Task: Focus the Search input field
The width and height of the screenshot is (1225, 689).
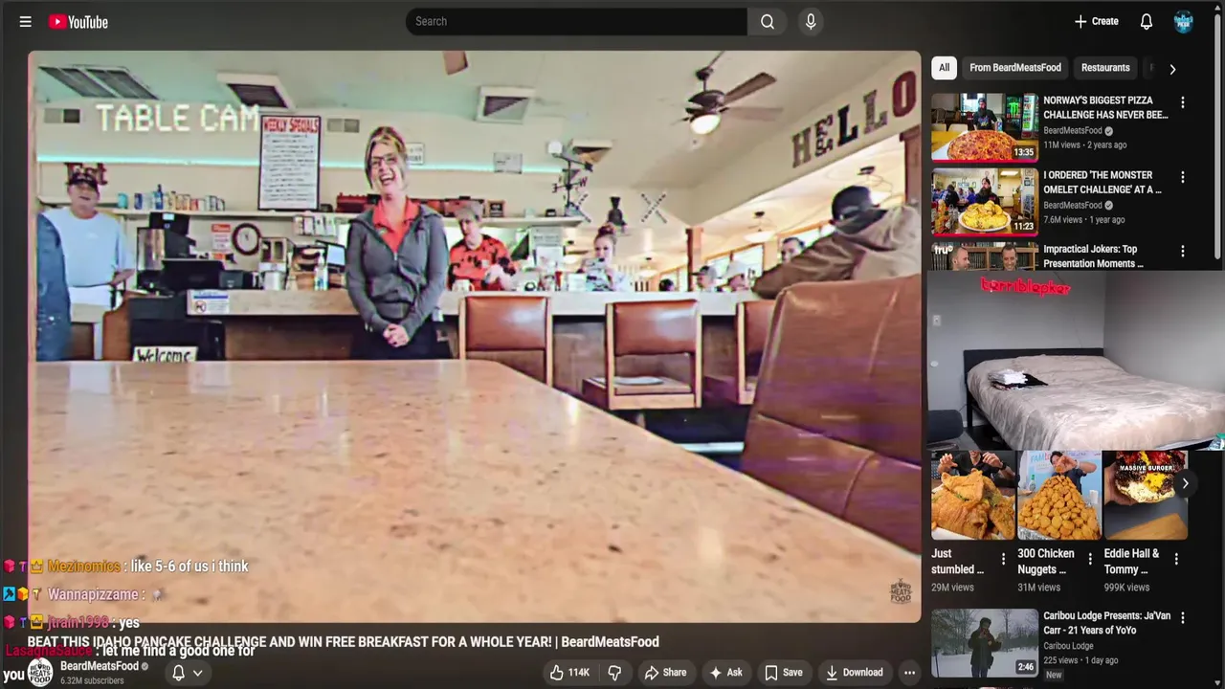Action: tap(576, 21)
